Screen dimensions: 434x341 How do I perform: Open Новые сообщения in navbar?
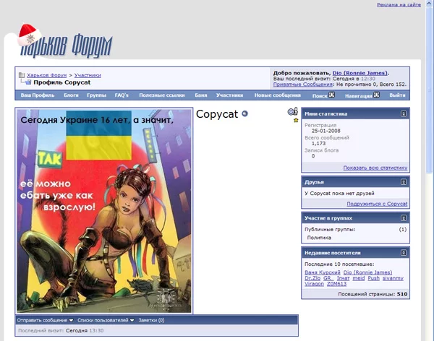tap(278, 95)
